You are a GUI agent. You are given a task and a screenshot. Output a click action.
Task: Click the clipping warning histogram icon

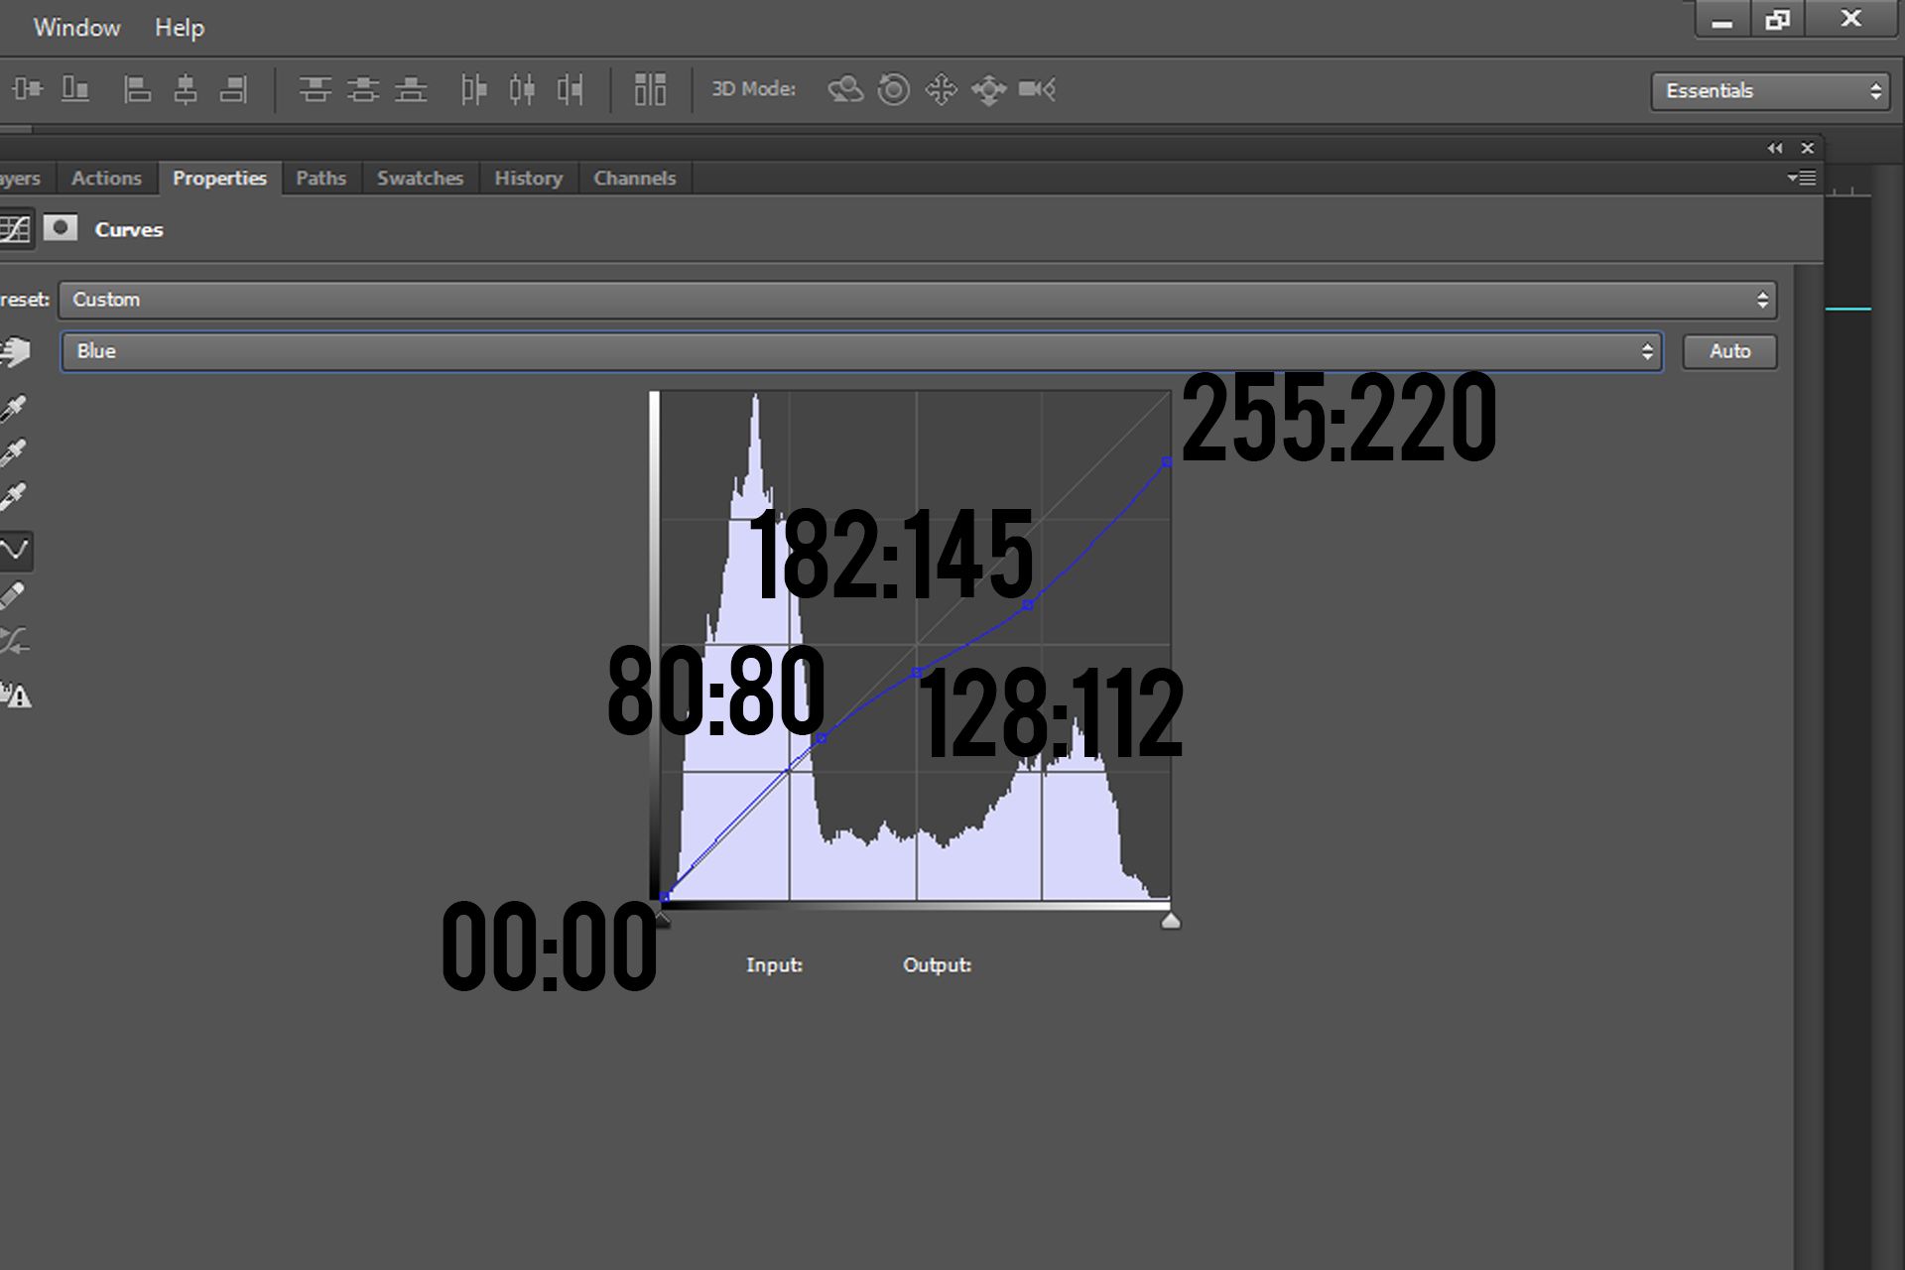(x=16, y=696)
